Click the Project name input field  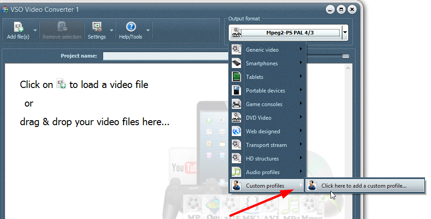pos(166,56)
